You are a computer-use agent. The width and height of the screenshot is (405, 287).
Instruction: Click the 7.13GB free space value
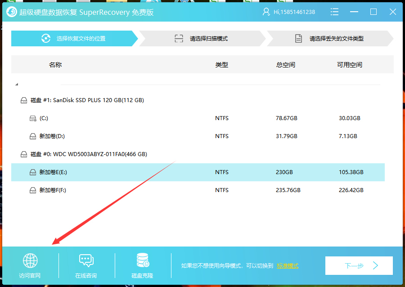click(348, 136)
